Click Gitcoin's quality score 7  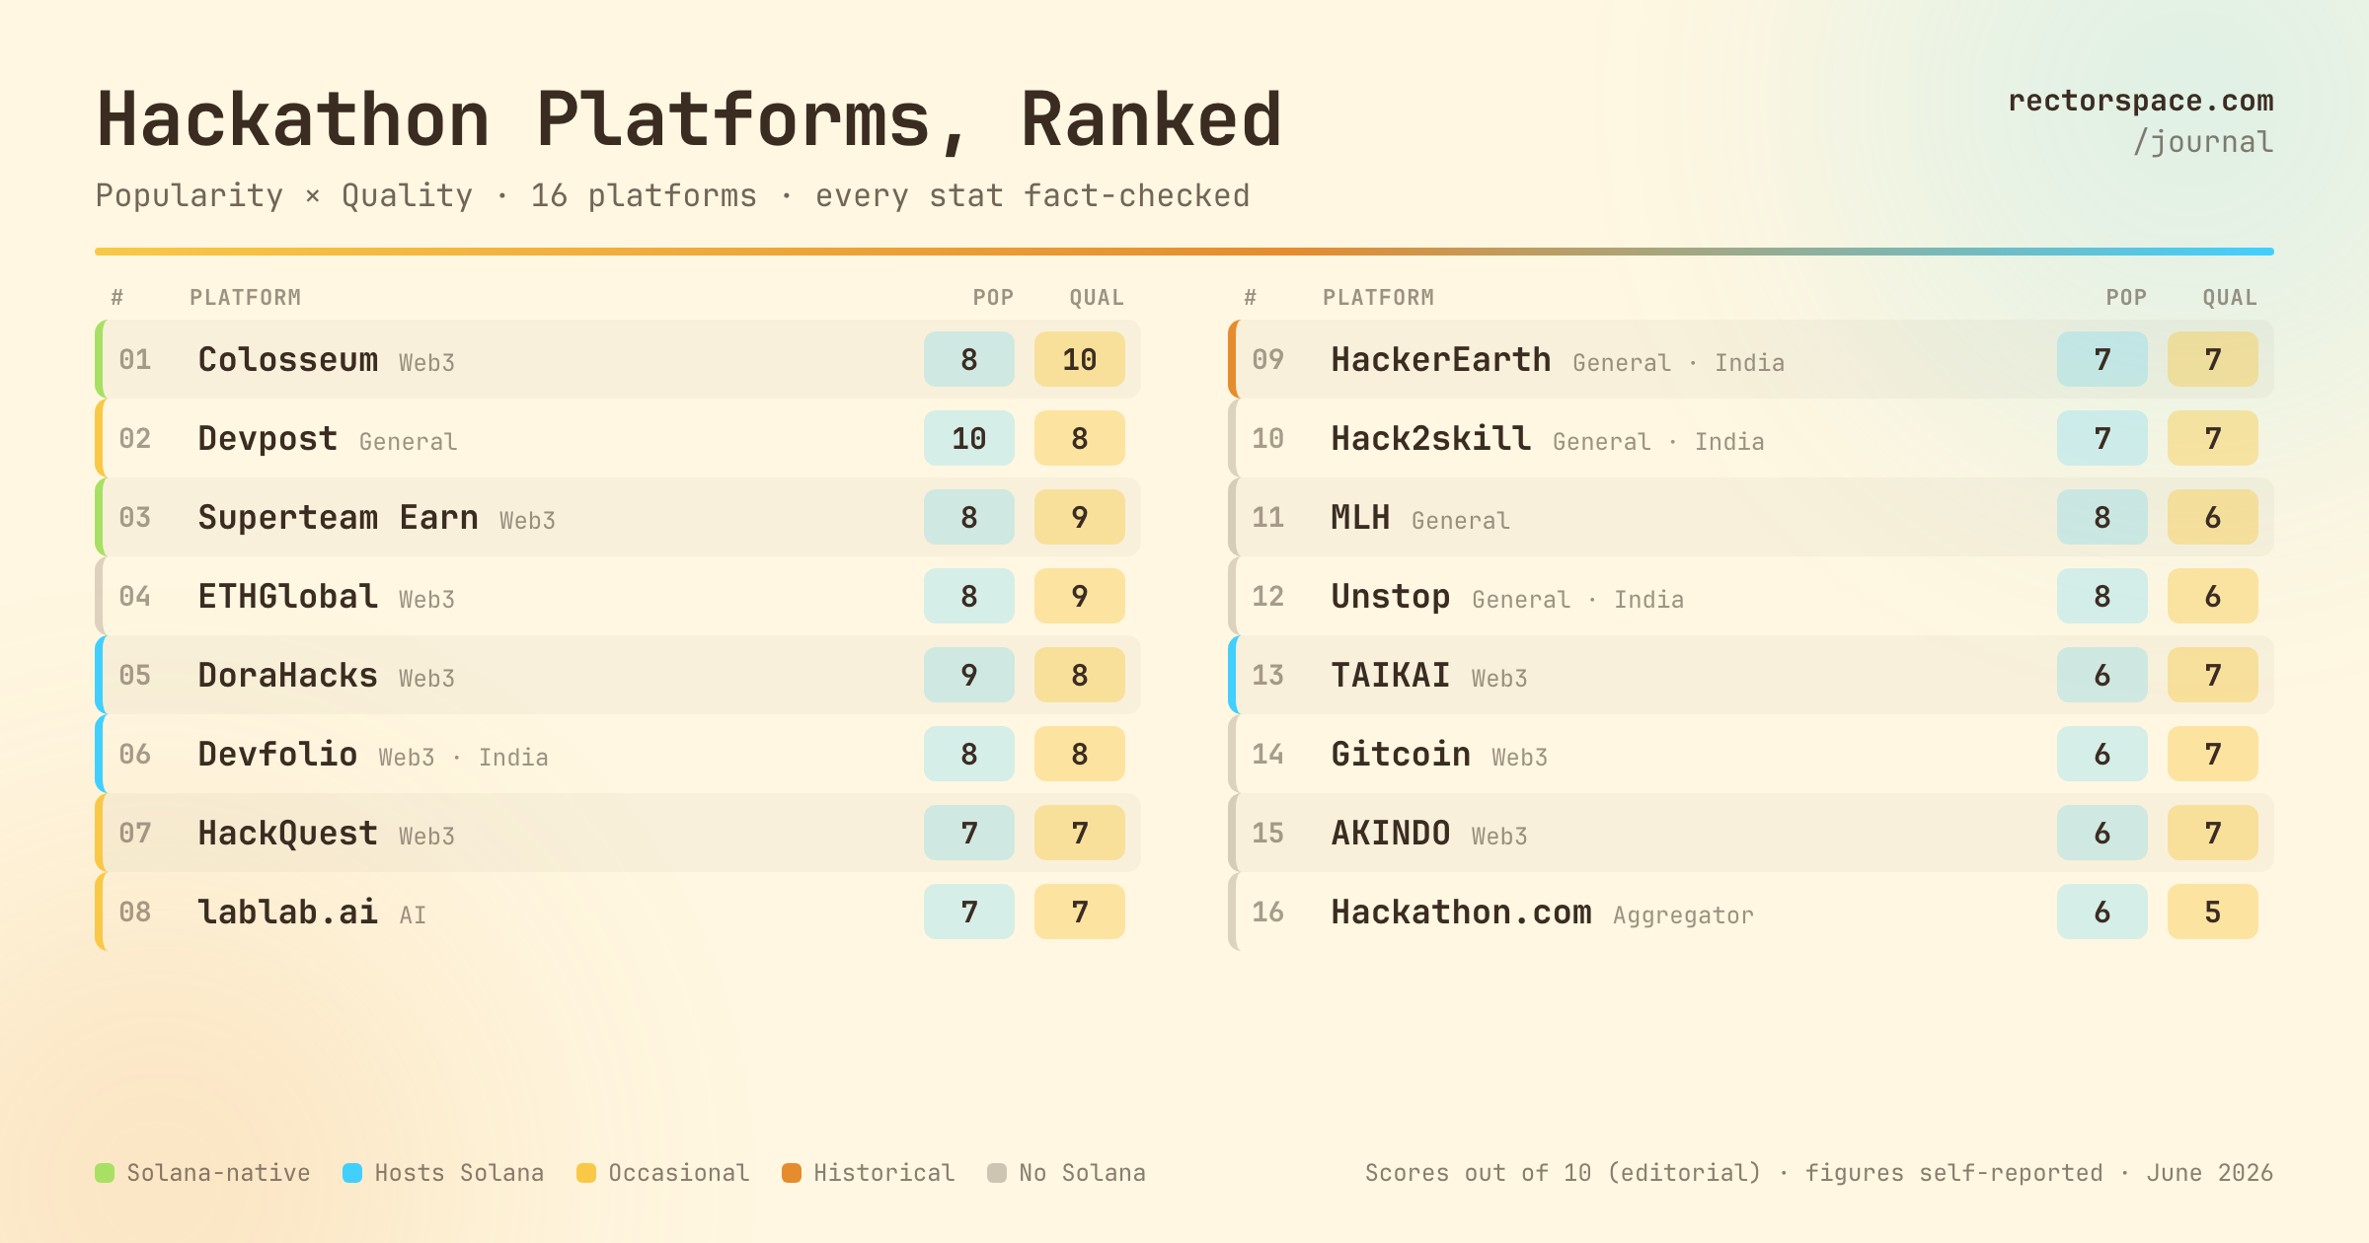2213,754
